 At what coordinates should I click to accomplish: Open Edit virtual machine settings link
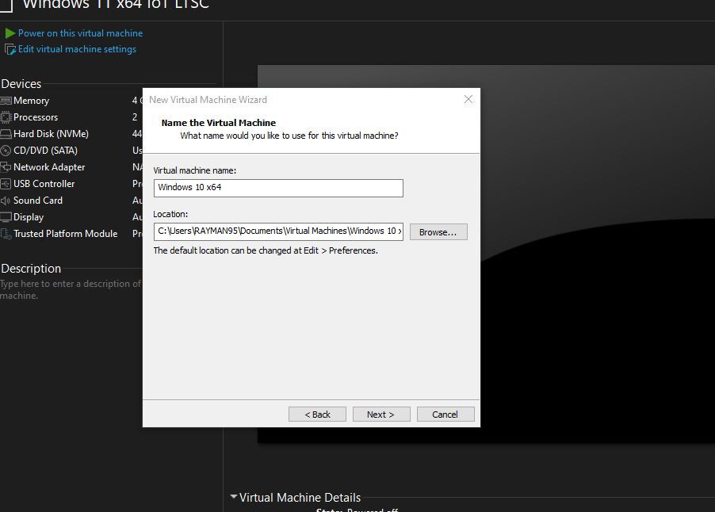click(x=77, y=49)
